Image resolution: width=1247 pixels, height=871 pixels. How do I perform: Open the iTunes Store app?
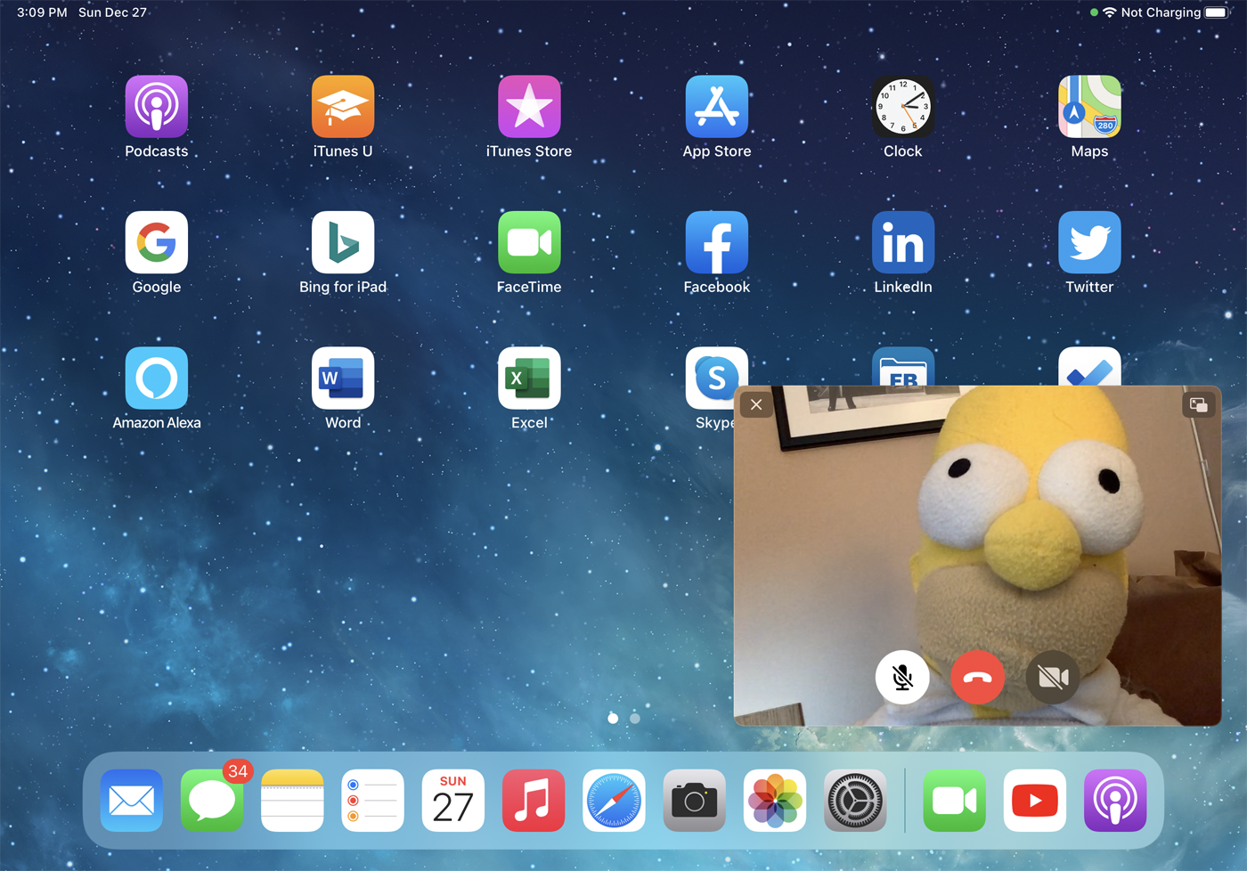coord(529,107)
